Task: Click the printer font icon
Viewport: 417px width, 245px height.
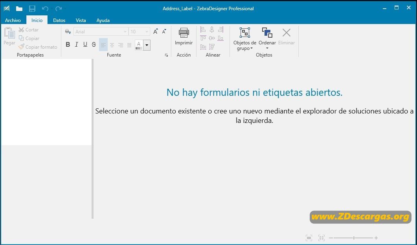Action: point(68,32)
